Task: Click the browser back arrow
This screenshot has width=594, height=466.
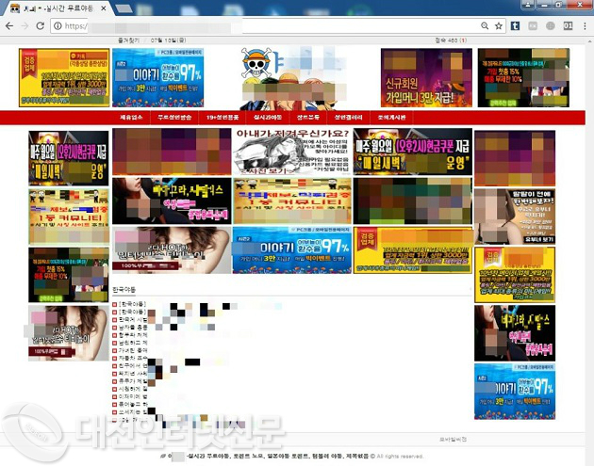Action: click(x=9, y=25)
